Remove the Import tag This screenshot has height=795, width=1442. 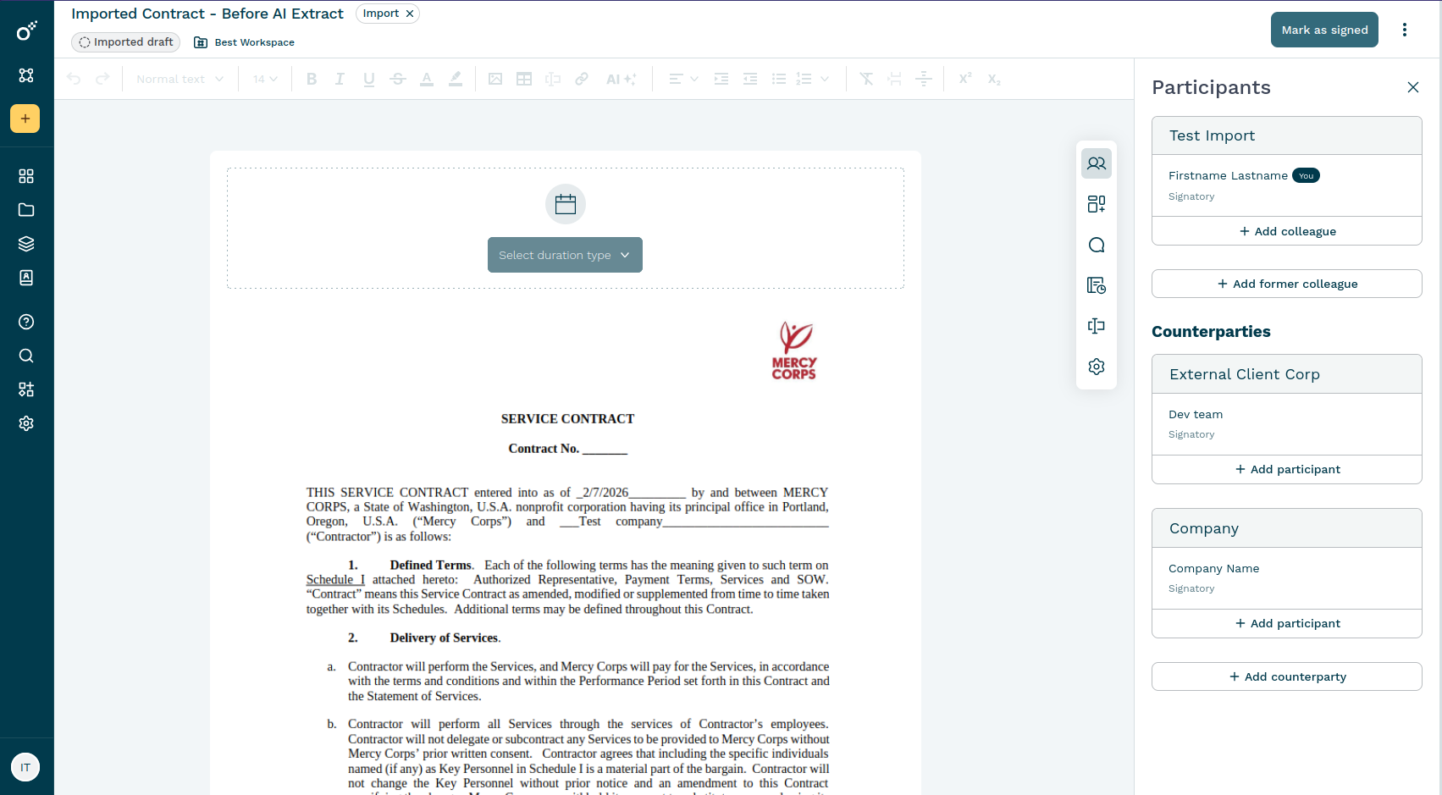coord(410,14)
